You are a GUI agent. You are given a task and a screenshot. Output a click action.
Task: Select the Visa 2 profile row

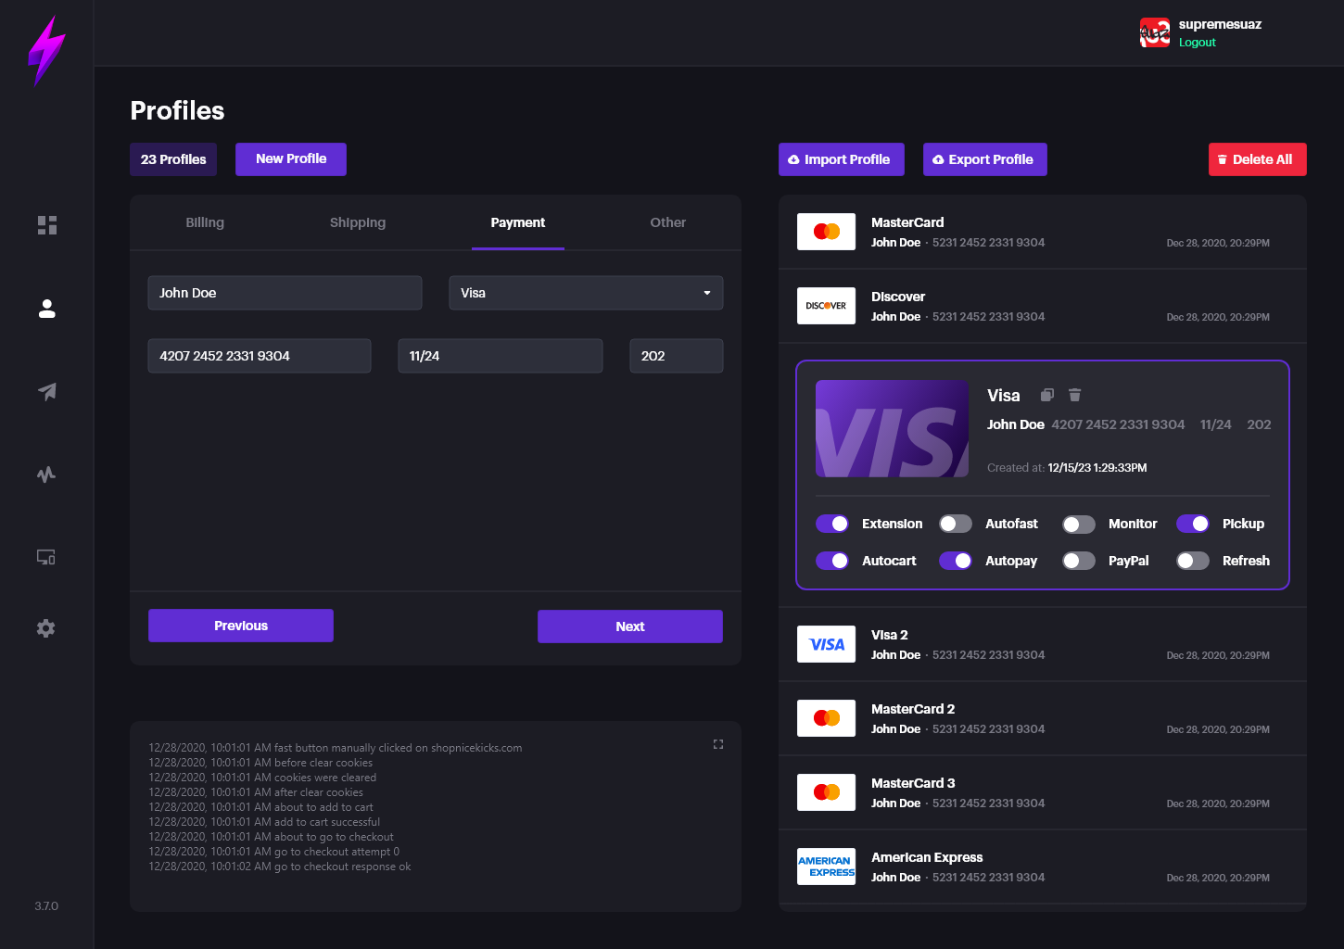[x=1043, y=644]
